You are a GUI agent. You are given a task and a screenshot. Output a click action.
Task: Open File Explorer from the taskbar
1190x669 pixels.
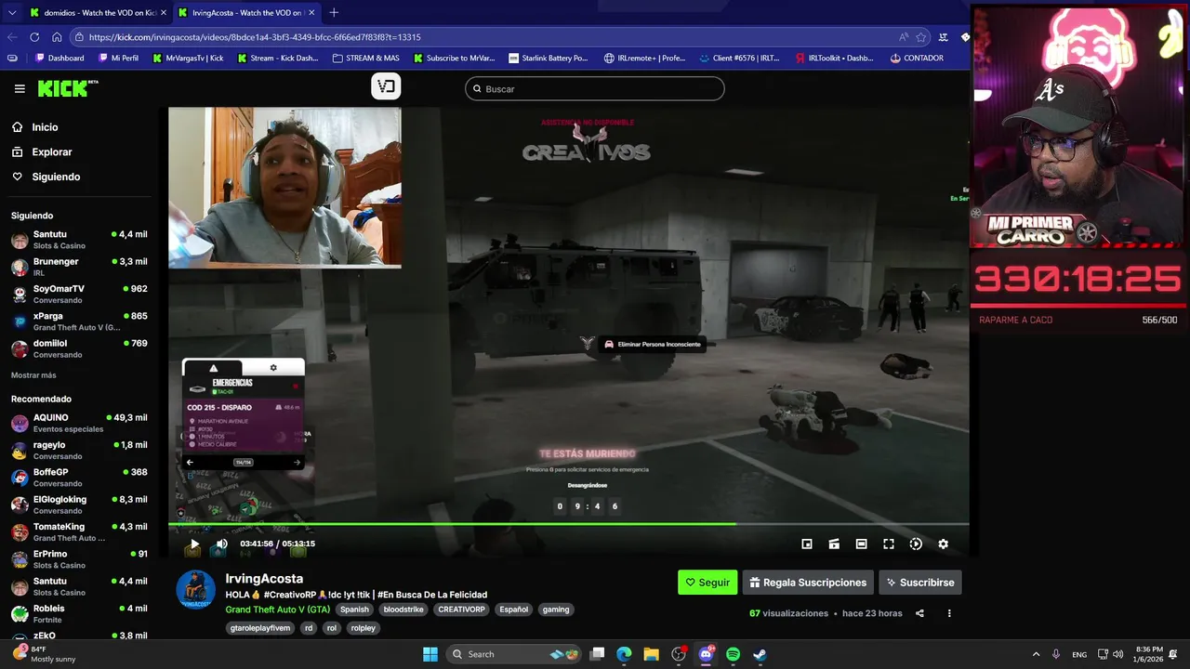651,654
